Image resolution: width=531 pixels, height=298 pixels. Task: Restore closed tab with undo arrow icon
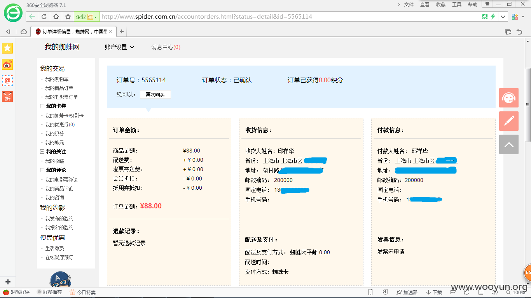click(519, 32)
